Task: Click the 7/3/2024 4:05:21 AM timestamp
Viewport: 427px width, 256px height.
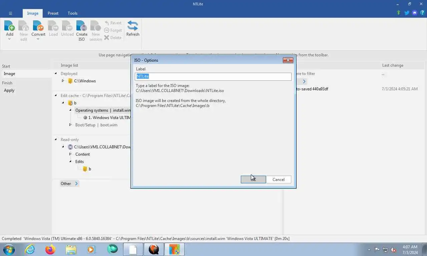Action: coord(400,89)
